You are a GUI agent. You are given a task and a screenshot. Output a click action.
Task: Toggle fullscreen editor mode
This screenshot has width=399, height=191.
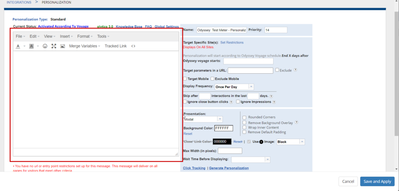coord(54,46)
